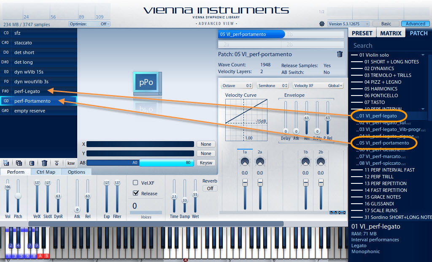
Task: Select the perf-Legato matrix at F#0
Action: pos(38,91)
